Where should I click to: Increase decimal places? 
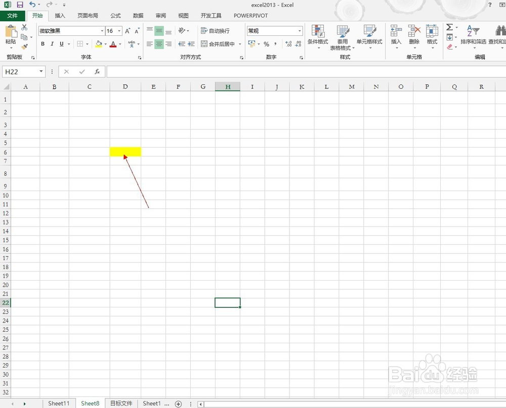(288, 44)
